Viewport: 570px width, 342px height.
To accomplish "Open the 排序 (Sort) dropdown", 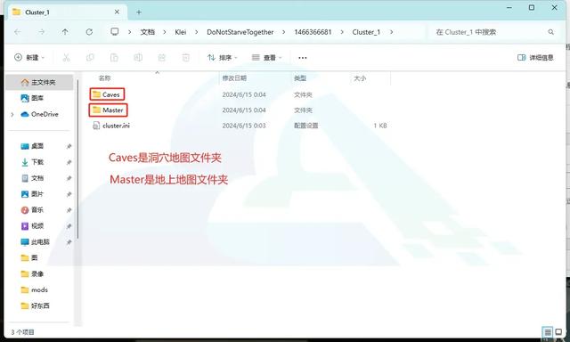I will (222, 57).
